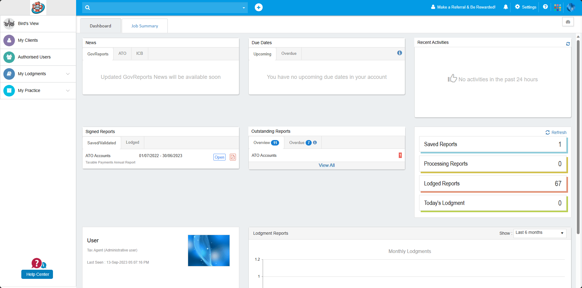The height and width of the screenshot is (288, 582).
Task: Click the top search input field
Action: click(x=165, y=8)
